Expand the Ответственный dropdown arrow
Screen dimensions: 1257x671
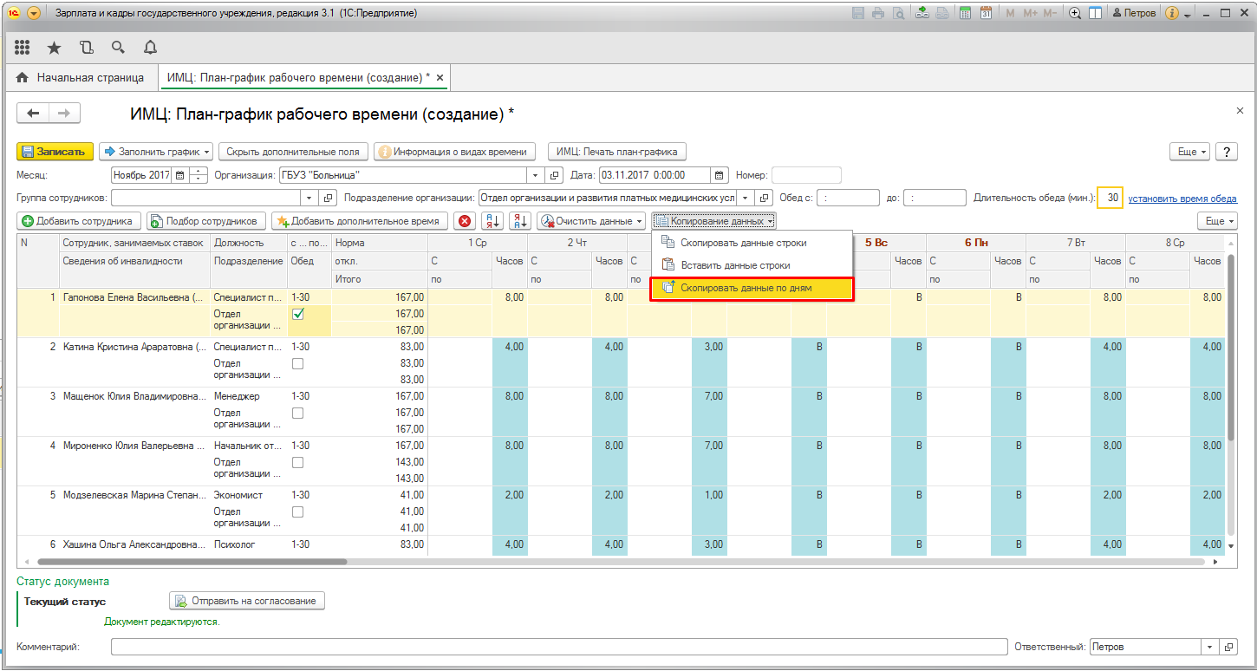point(1209,647)
